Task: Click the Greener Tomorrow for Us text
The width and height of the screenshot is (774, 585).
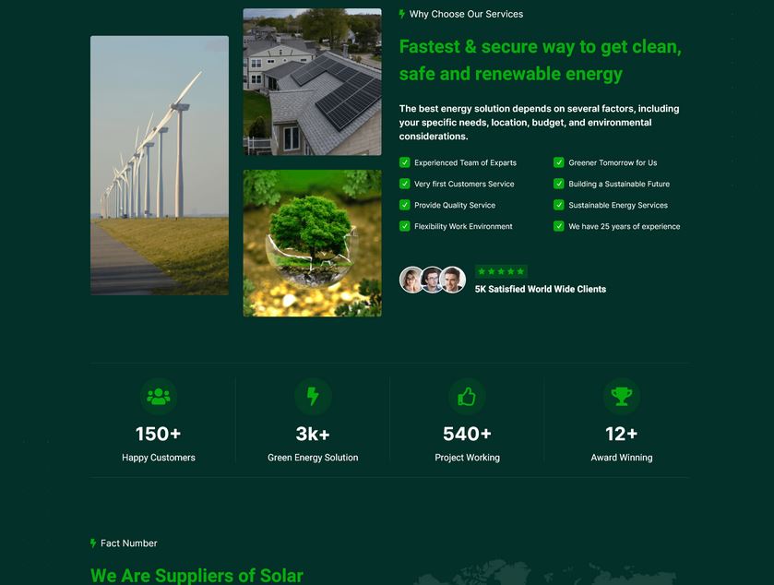Action: 613,162
